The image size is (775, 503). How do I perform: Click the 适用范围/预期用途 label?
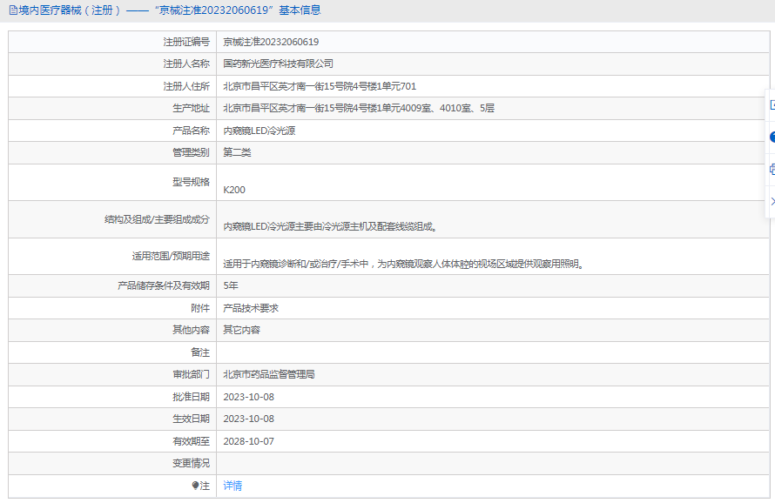[171, 256]
